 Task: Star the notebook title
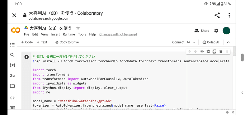tap(78, 28)
